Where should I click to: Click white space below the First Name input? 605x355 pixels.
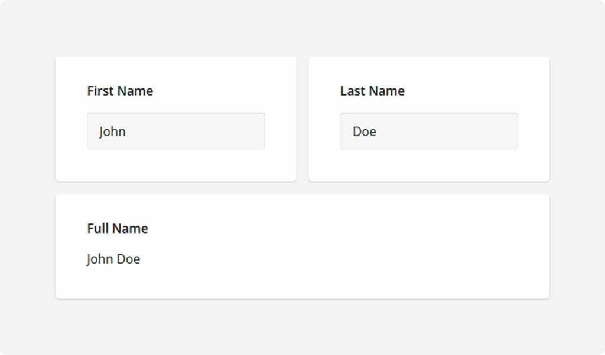175,166
